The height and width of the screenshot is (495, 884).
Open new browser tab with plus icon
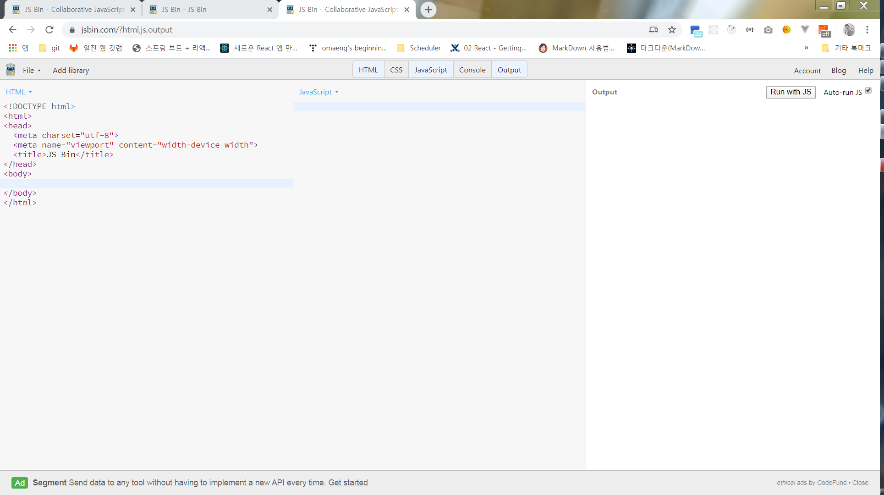tap(428, 10)
